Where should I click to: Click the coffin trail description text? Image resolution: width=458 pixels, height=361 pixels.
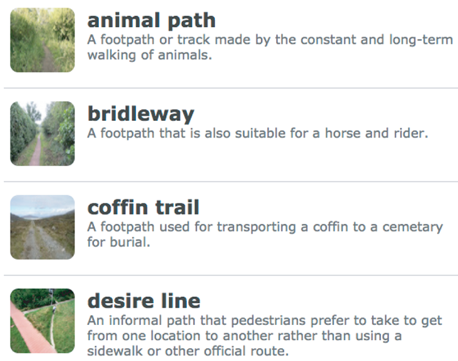click(264, 234)
